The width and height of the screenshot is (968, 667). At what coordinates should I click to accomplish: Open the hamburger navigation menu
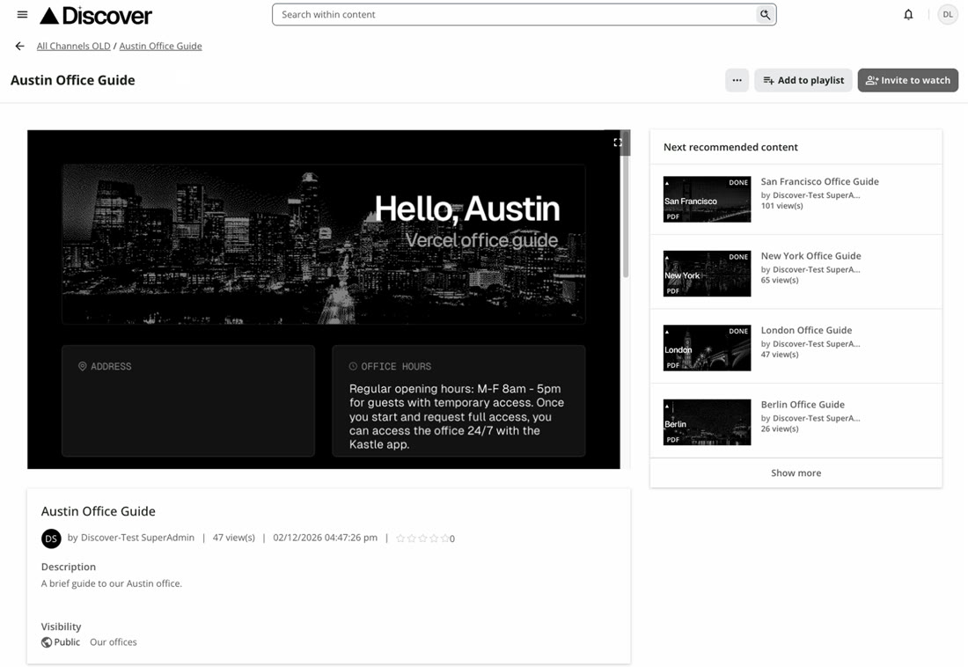click(x=22, y=14)
